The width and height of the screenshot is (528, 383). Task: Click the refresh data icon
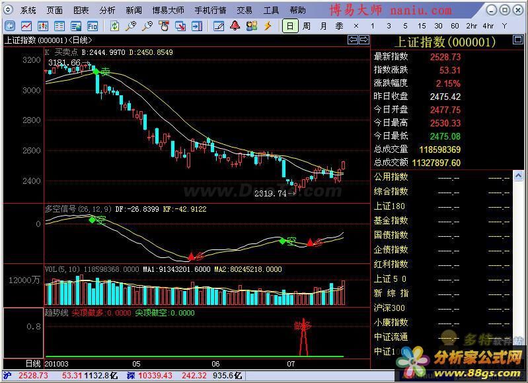coord(114,26)
